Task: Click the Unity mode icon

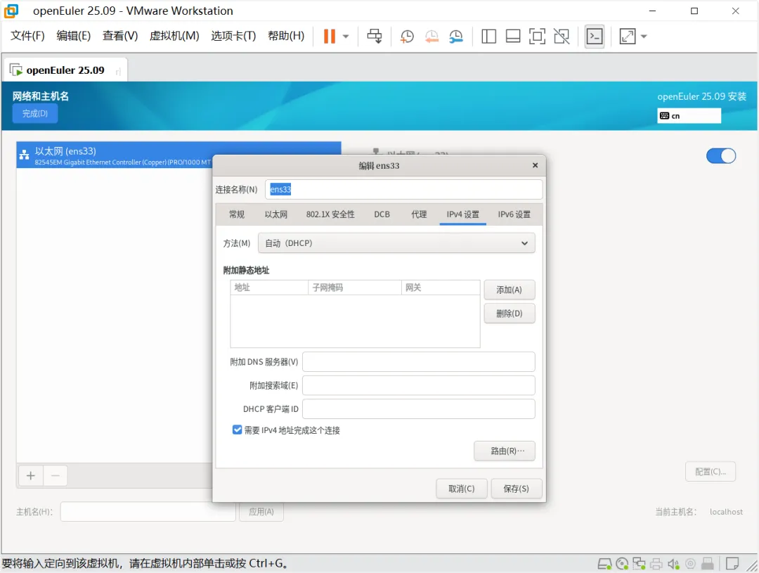Action: [562, 37]
